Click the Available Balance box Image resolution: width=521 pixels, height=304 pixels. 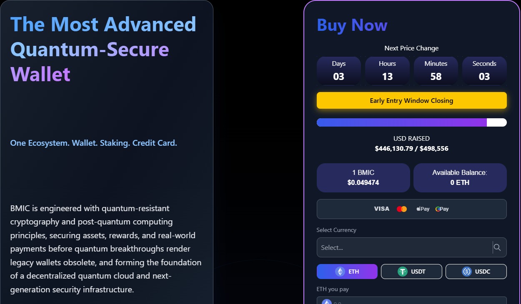(460, 178)
